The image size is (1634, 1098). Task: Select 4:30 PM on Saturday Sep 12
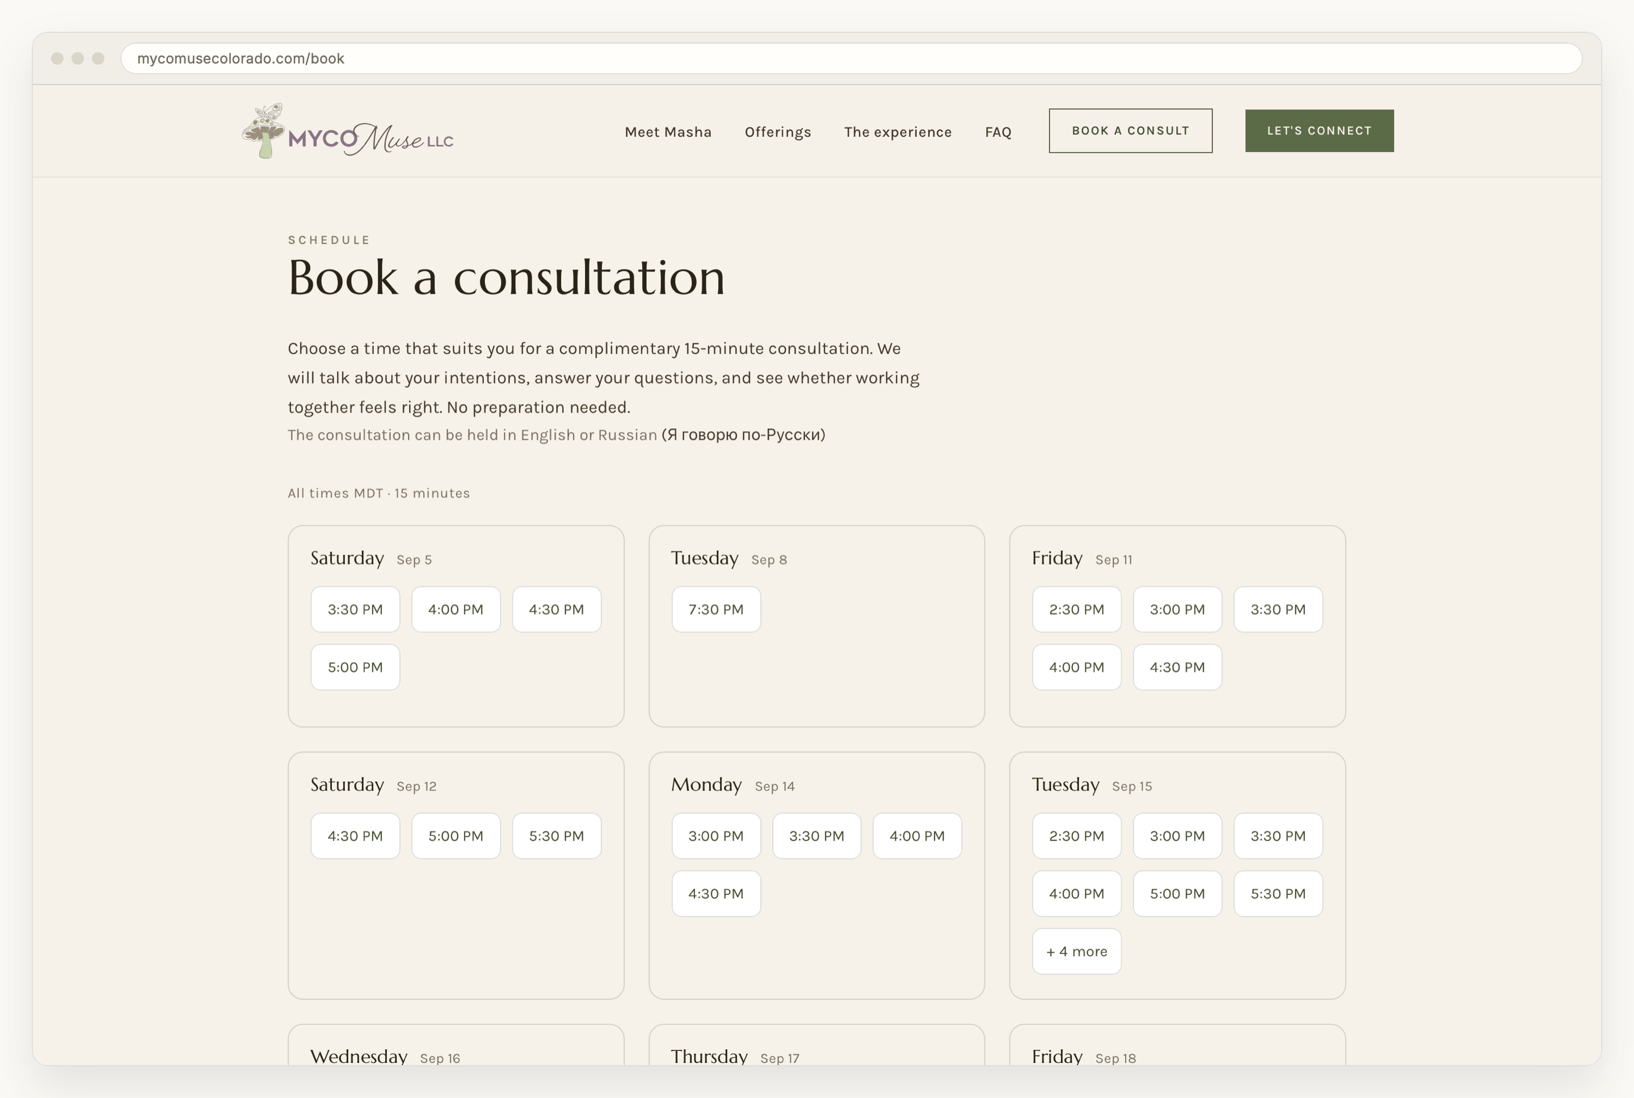(355, 835)
